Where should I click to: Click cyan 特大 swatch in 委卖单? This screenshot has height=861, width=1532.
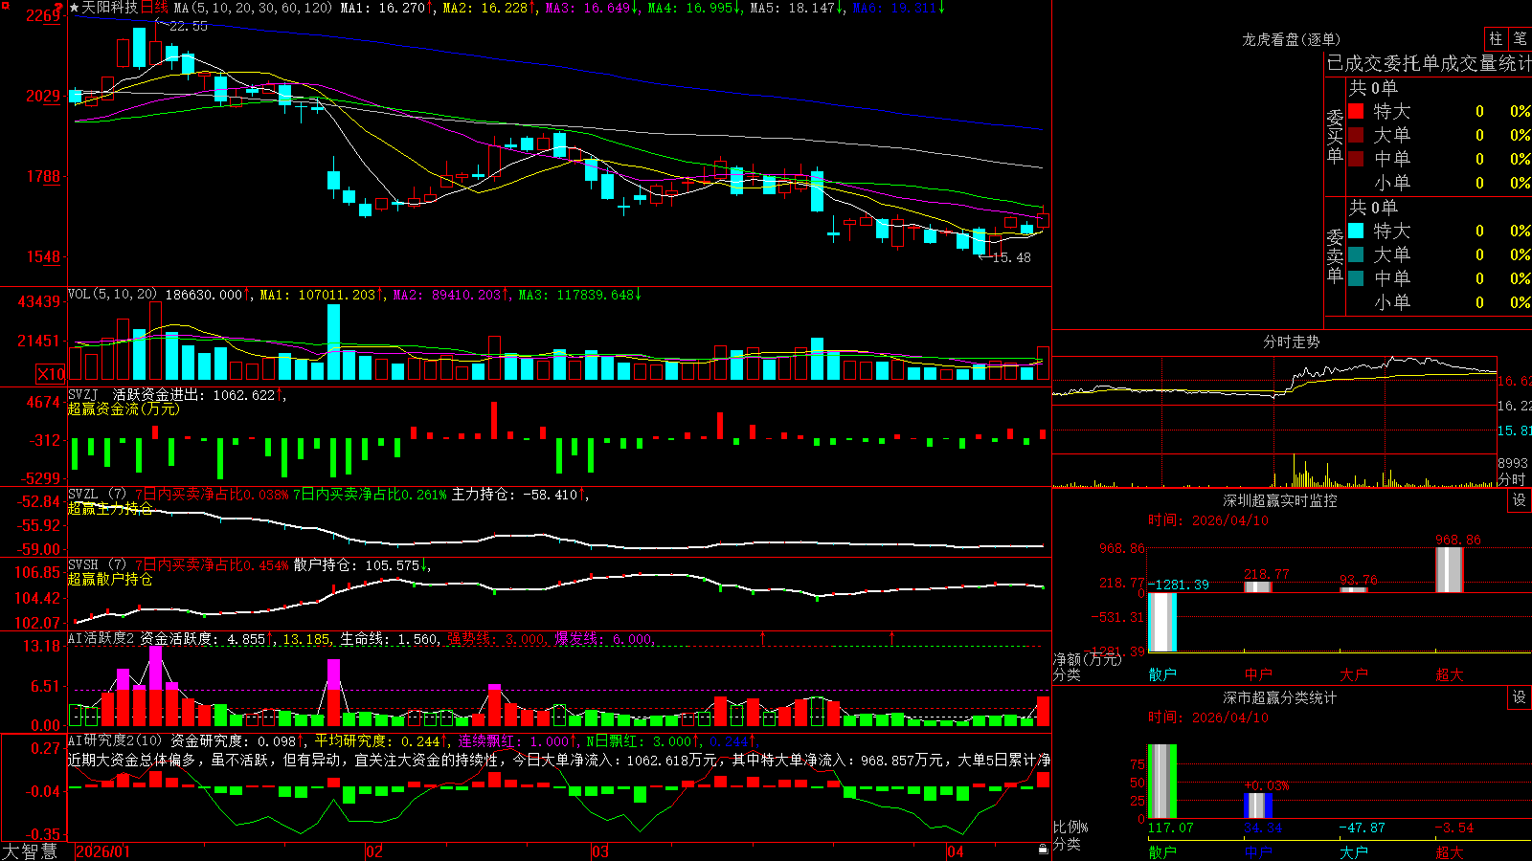(1356, 231)
